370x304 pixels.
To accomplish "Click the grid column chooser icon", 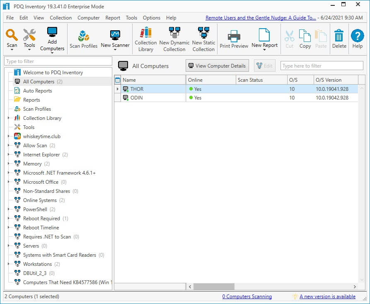I will tap(118, 80).
